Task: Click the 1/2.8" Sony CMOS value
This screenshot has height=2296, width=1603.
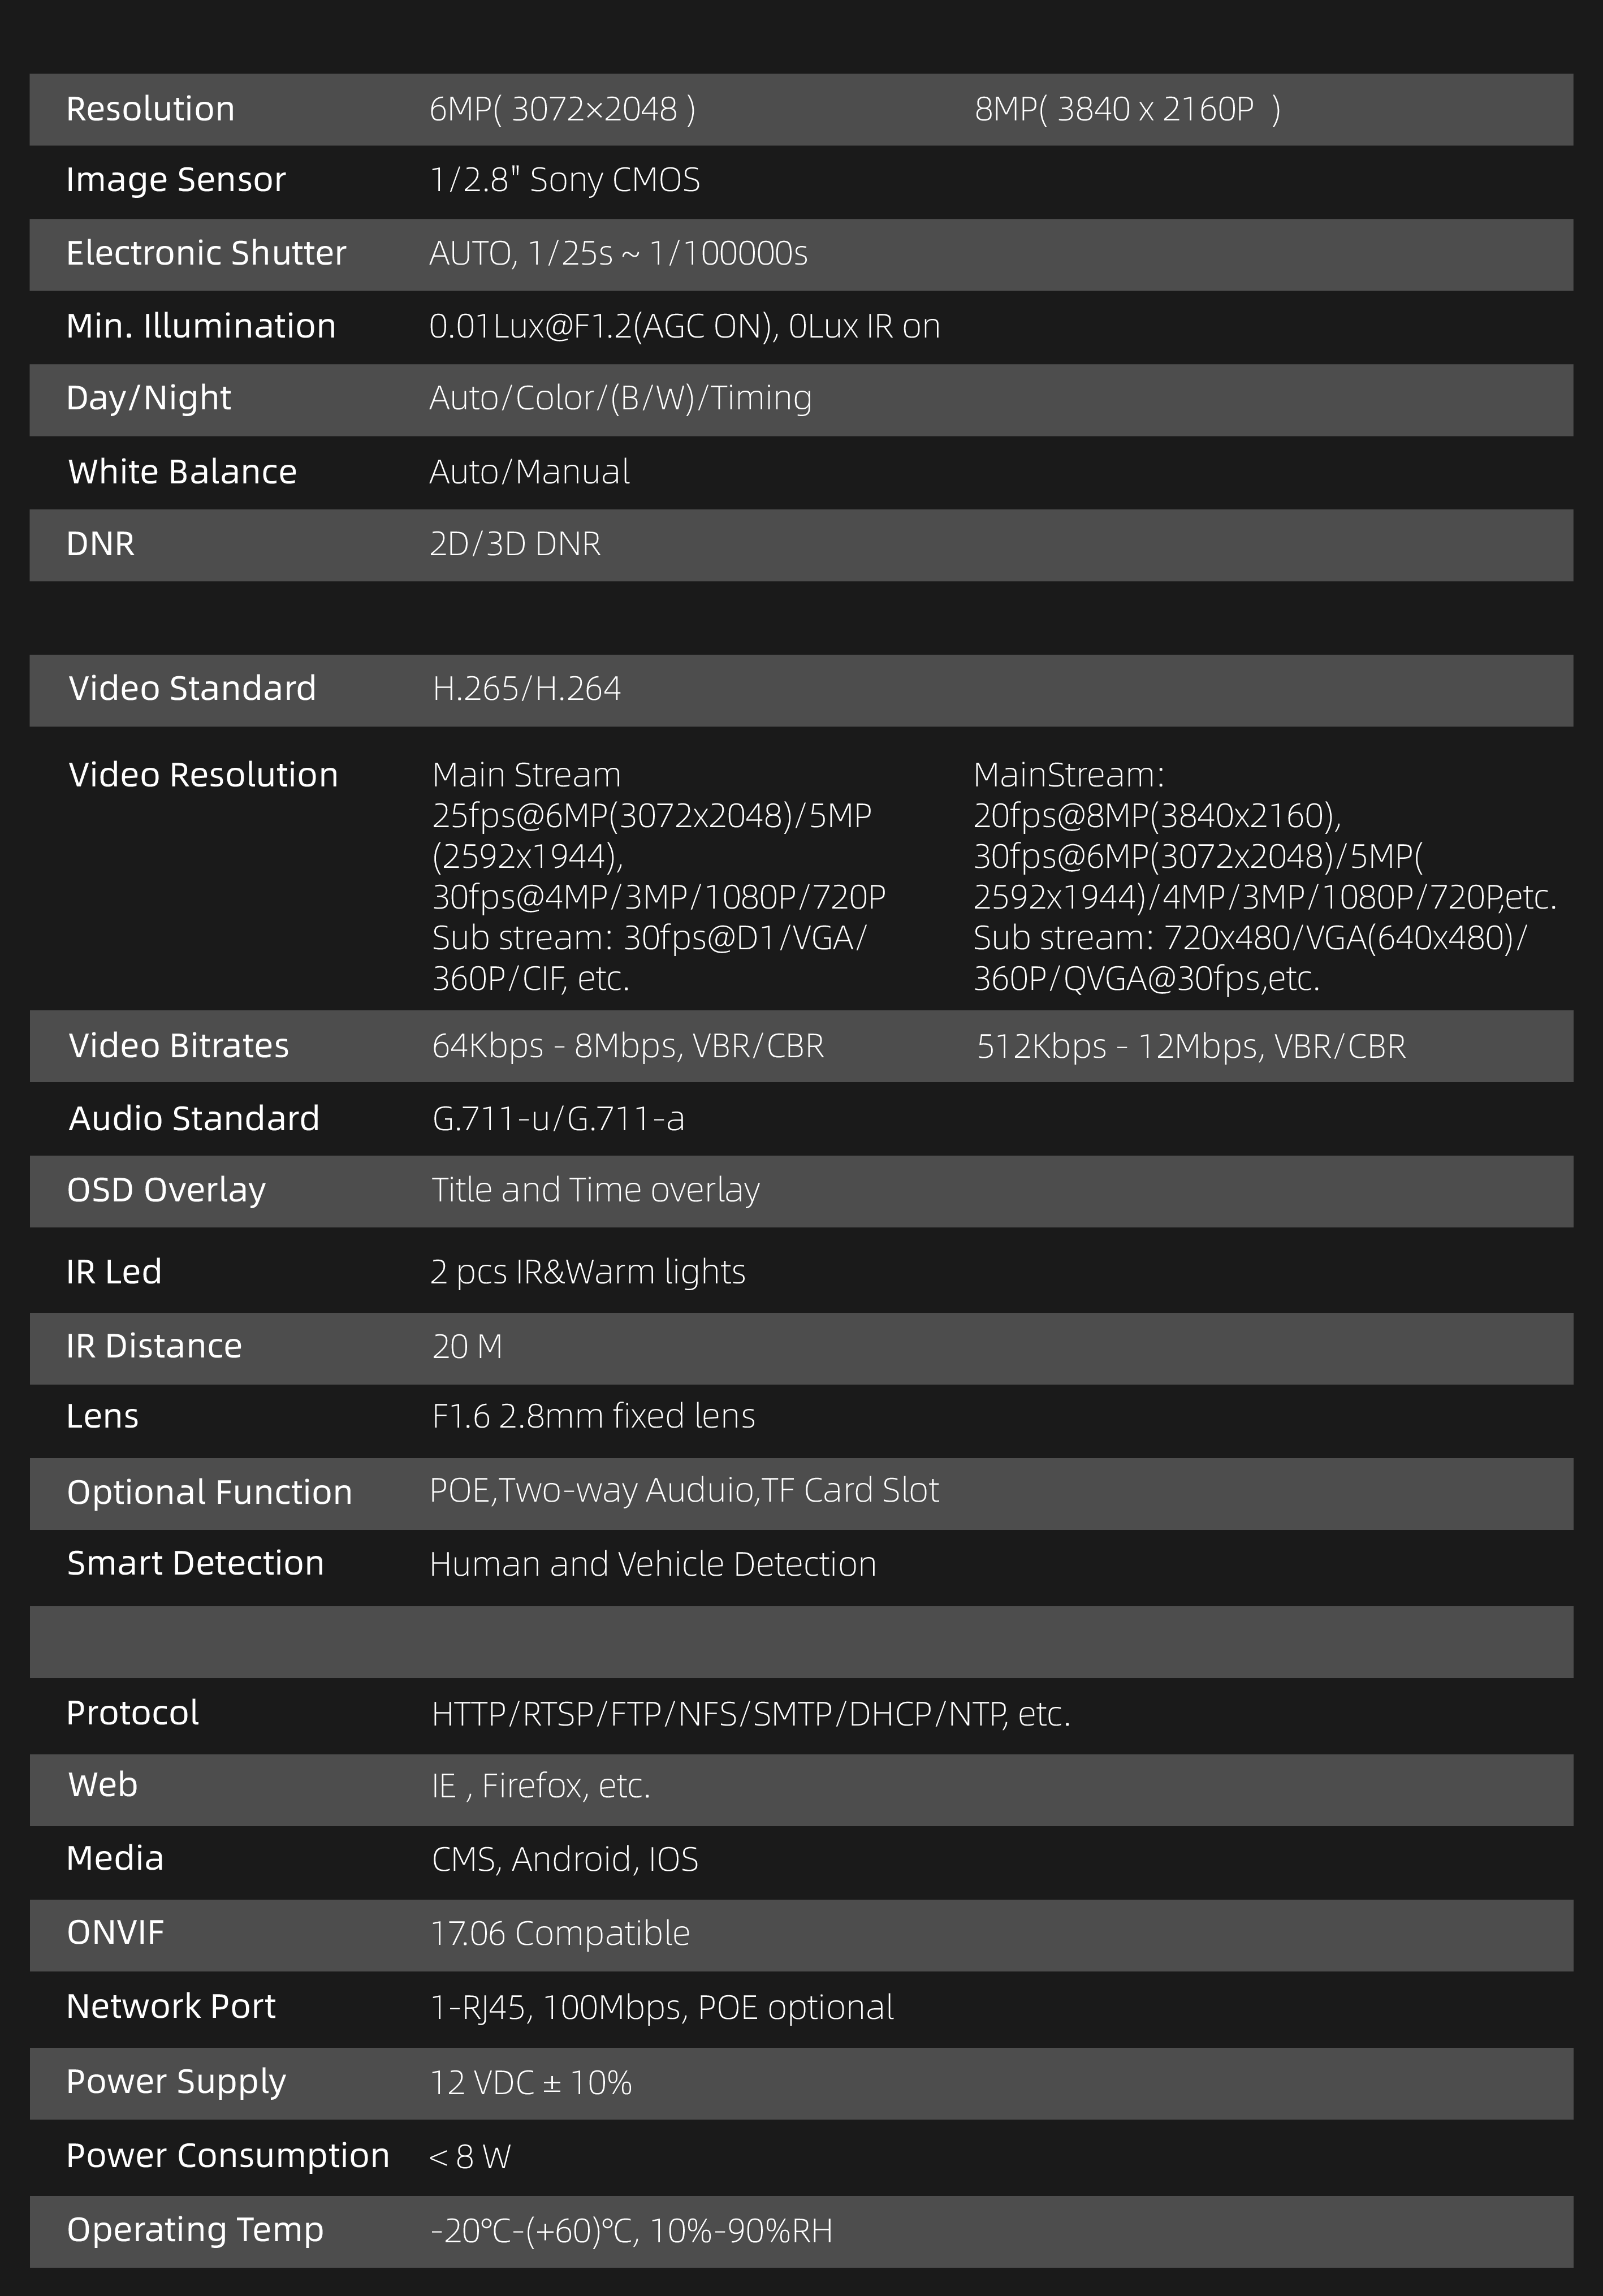Action: (565, 180)
